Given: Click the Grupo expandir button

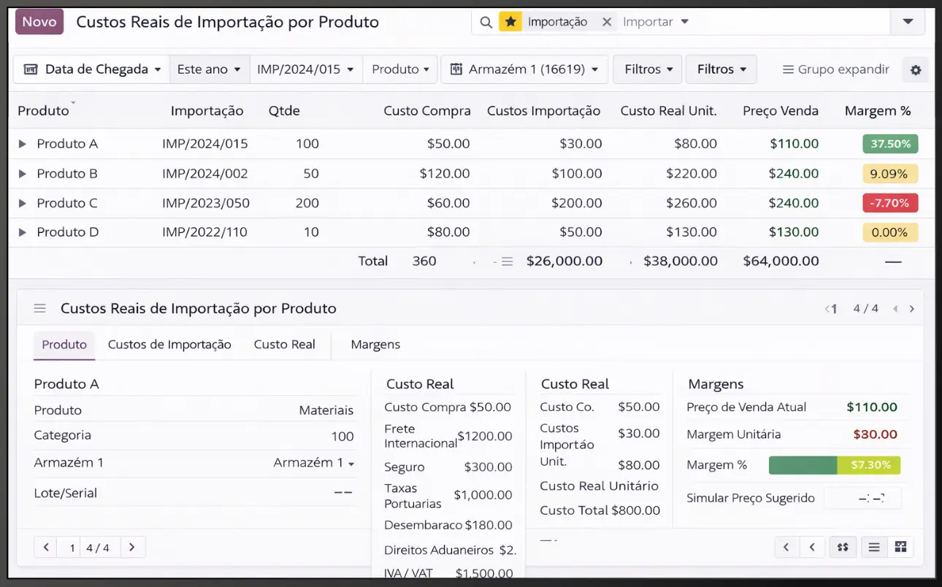Looking at the screenshot, I should pyautogui.click(x=835, y=69).
